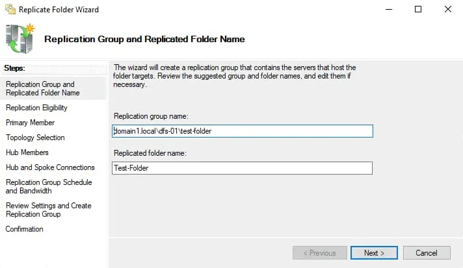Open the Primary Member step

point(30,123)
